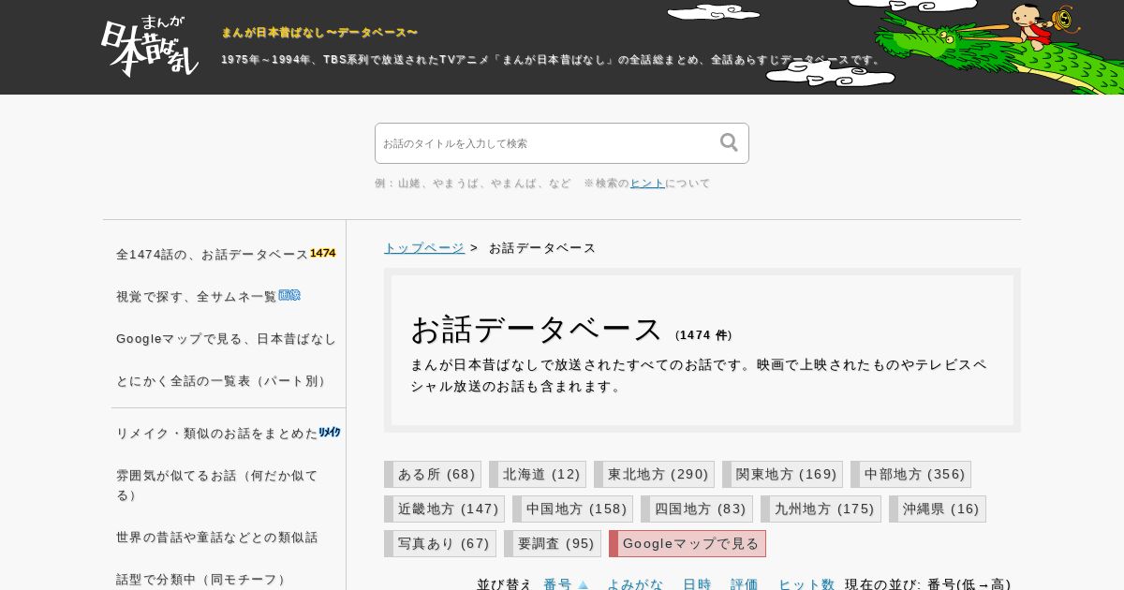The height and width of the screenshot is (590, 1124).
Task: Open Googleマップで見る、日本昔ばなし sidebar item
Action: [226, 339]
